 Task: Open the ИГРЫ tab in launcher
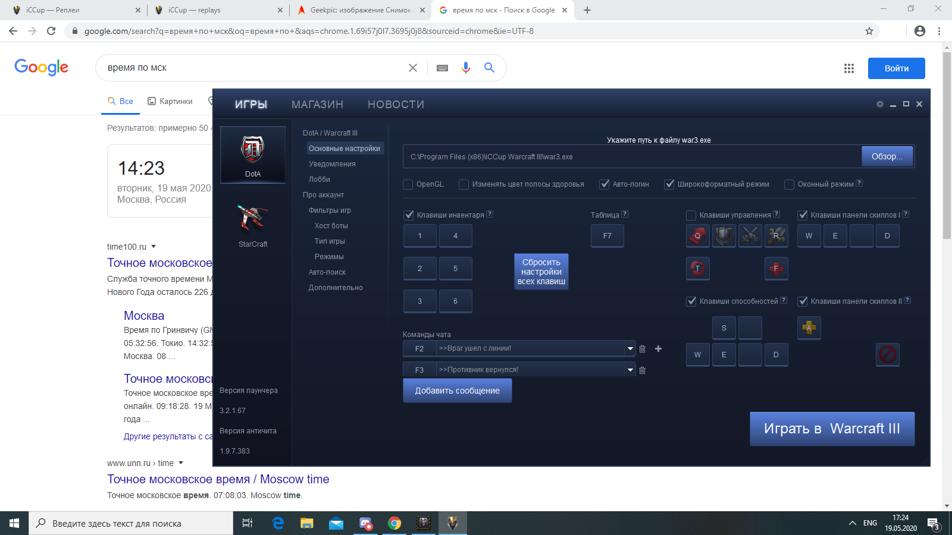(251, 105)
